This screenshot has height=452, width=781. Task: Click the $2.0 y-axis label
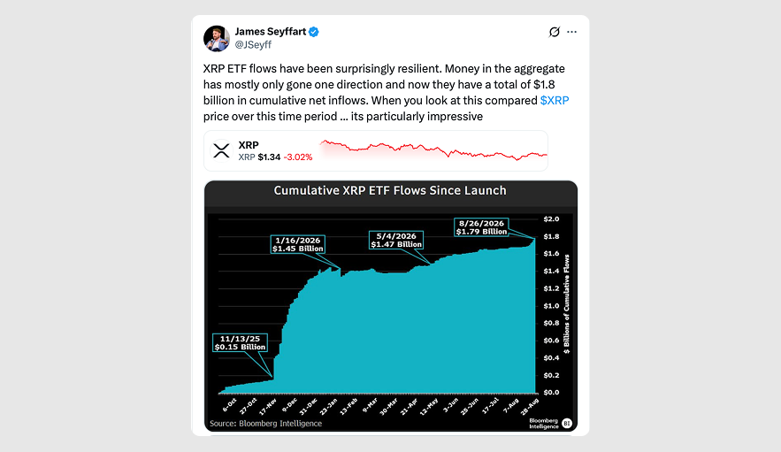[551, 218]
